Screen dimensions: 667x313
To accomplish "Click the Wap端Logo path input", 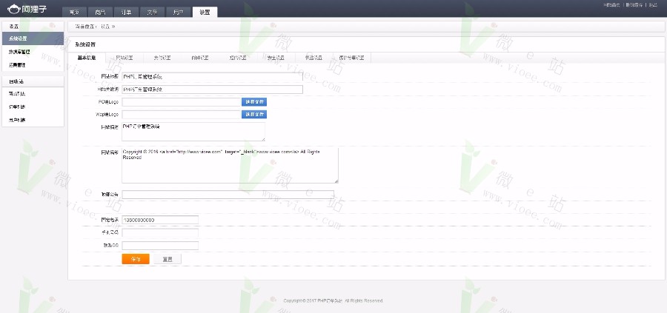I will point(182,115).
